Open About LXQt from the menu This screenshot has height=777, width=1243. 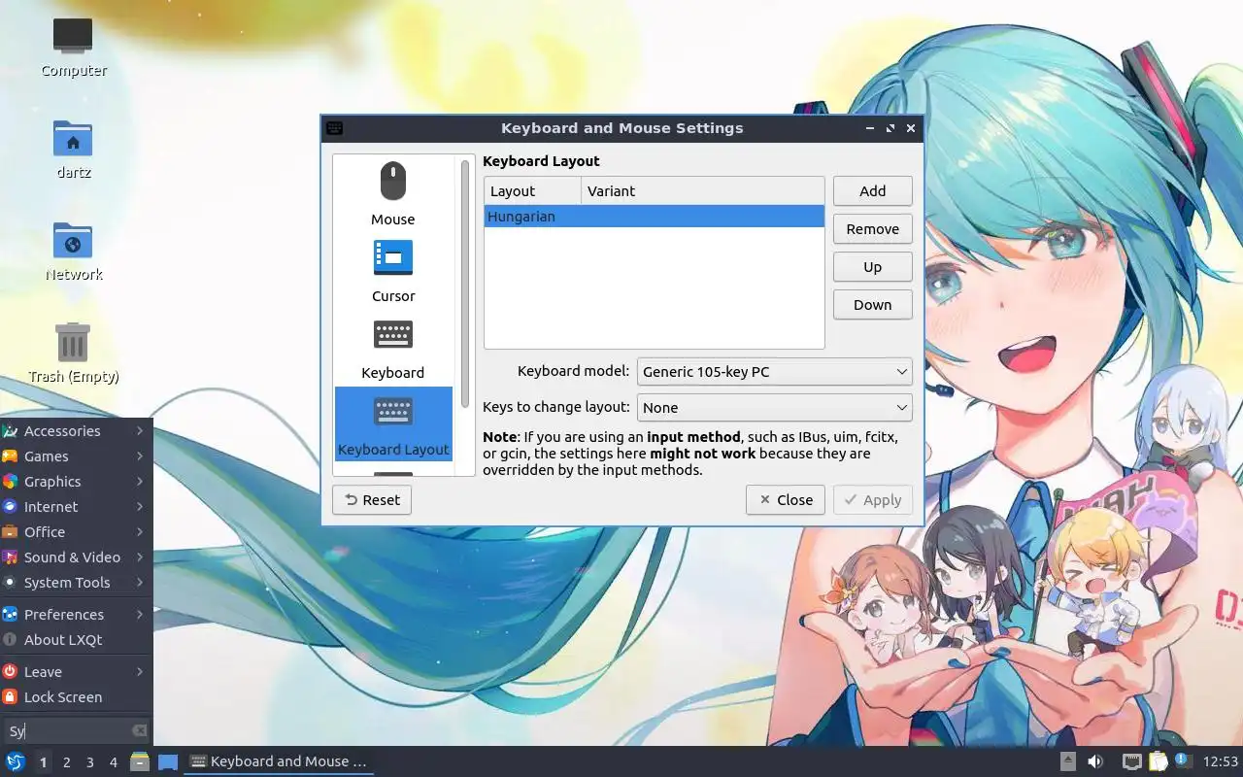click(76, 639)
